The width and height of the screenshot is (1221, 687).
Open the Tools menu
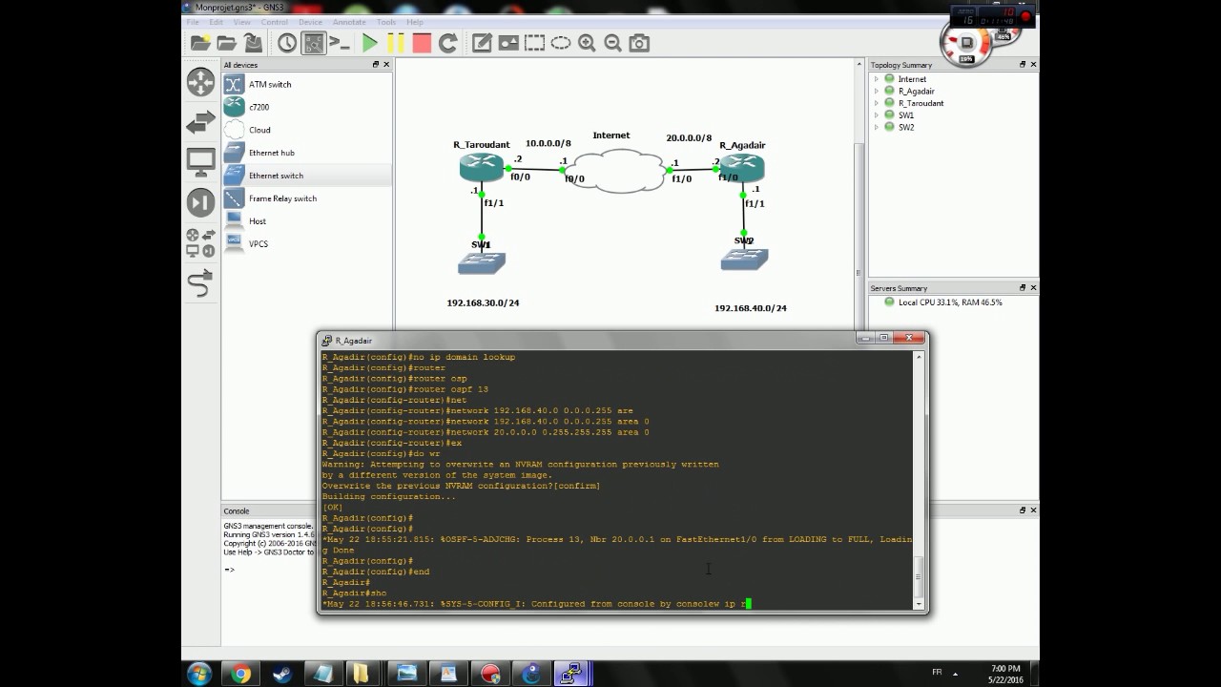click(x=385, y=22)
